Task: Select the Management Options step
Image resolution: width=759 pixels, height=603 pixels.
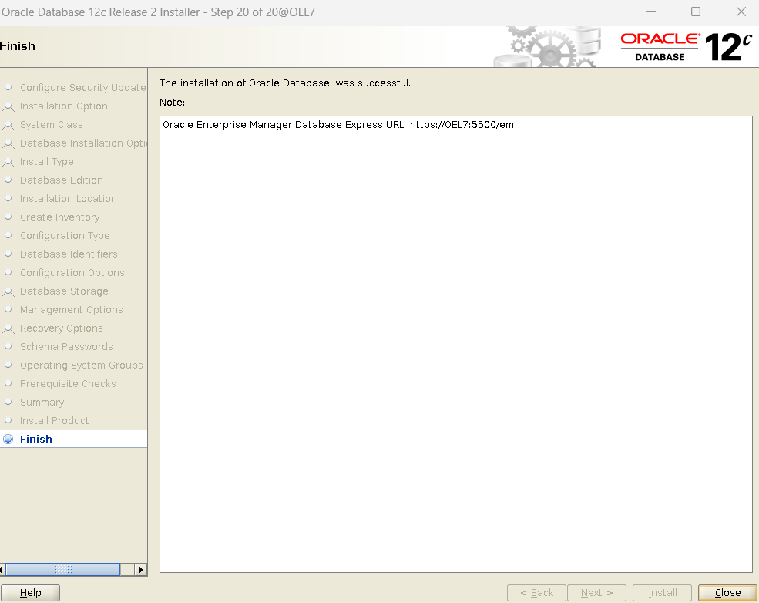Action: pyautogui.click(x=71, y=309)
